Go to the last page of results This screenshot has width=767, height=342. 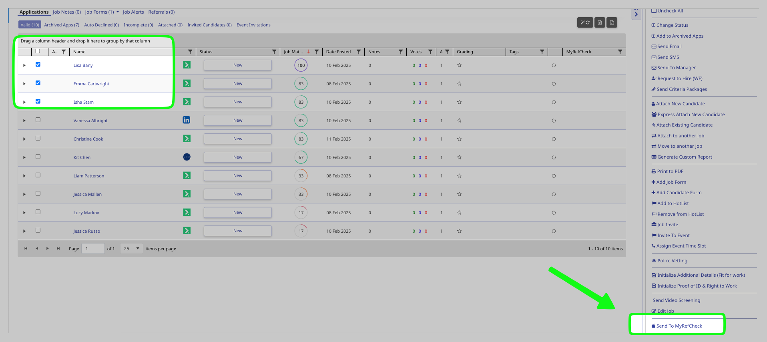(58, 248)
